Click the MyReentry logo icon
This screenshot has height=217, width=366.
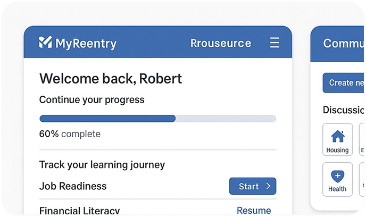click(45, 43)
